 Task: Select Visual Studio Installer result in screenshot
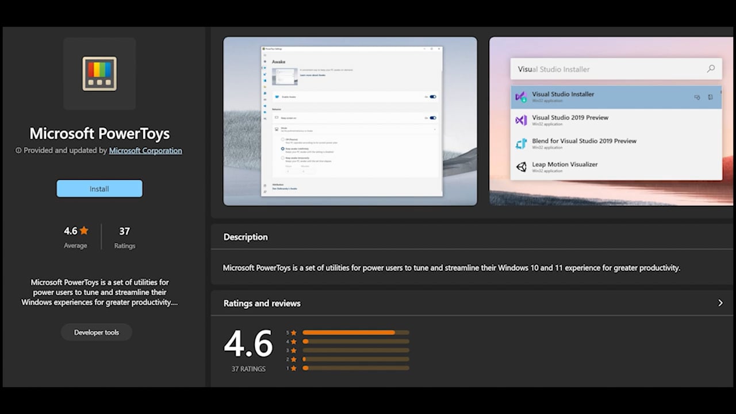click(x=616, y=97)
